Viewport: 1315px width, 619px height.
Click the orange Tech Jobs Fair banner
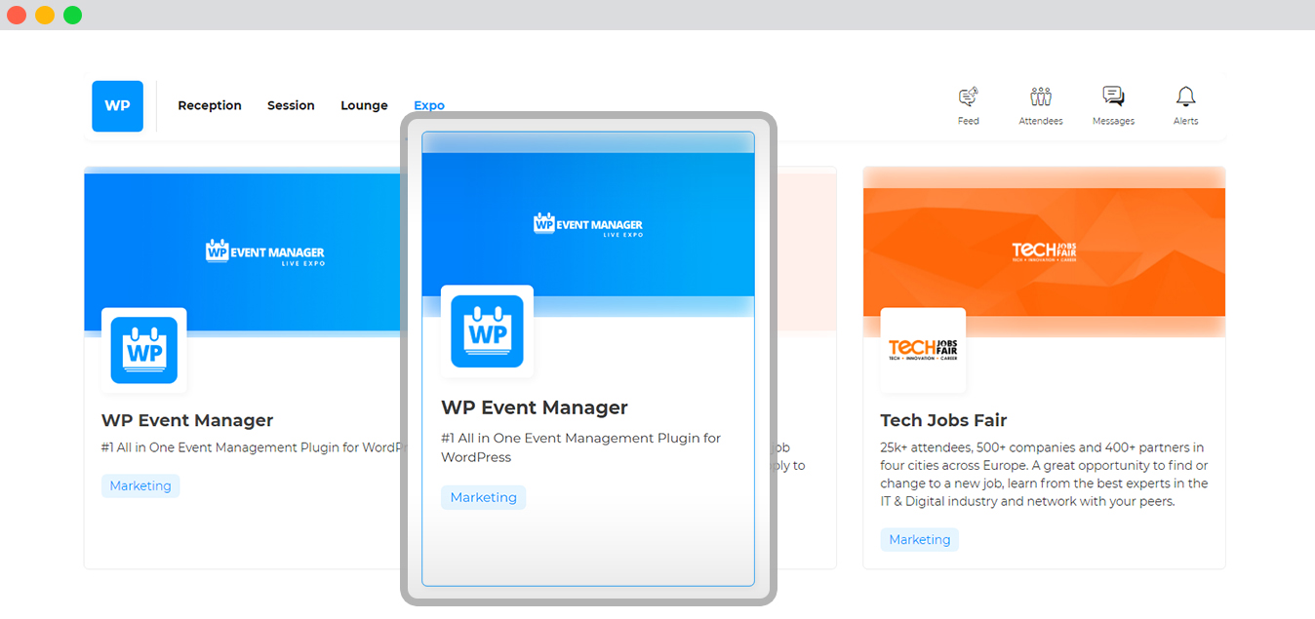tap(1044, 251)
